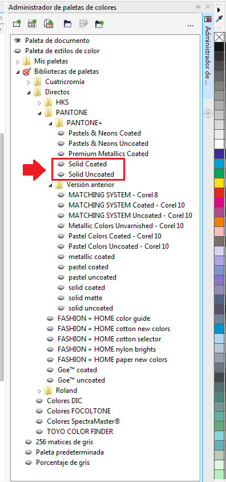
Task: Show the Goe coated palette
Action: [51, 370]
